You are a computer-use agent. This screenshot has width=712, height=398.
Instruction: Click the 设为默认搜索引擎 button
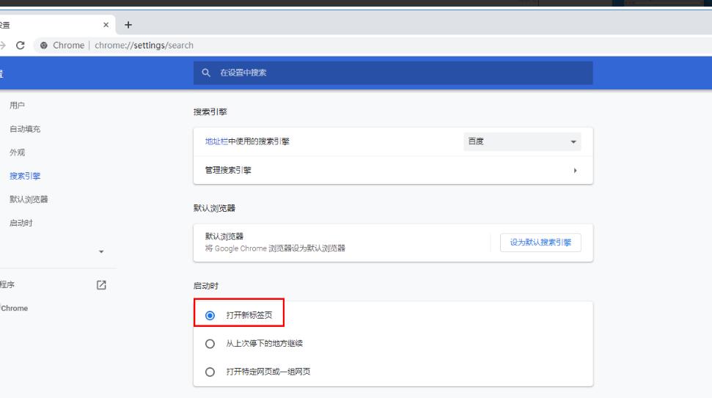[x=540, y=243]
